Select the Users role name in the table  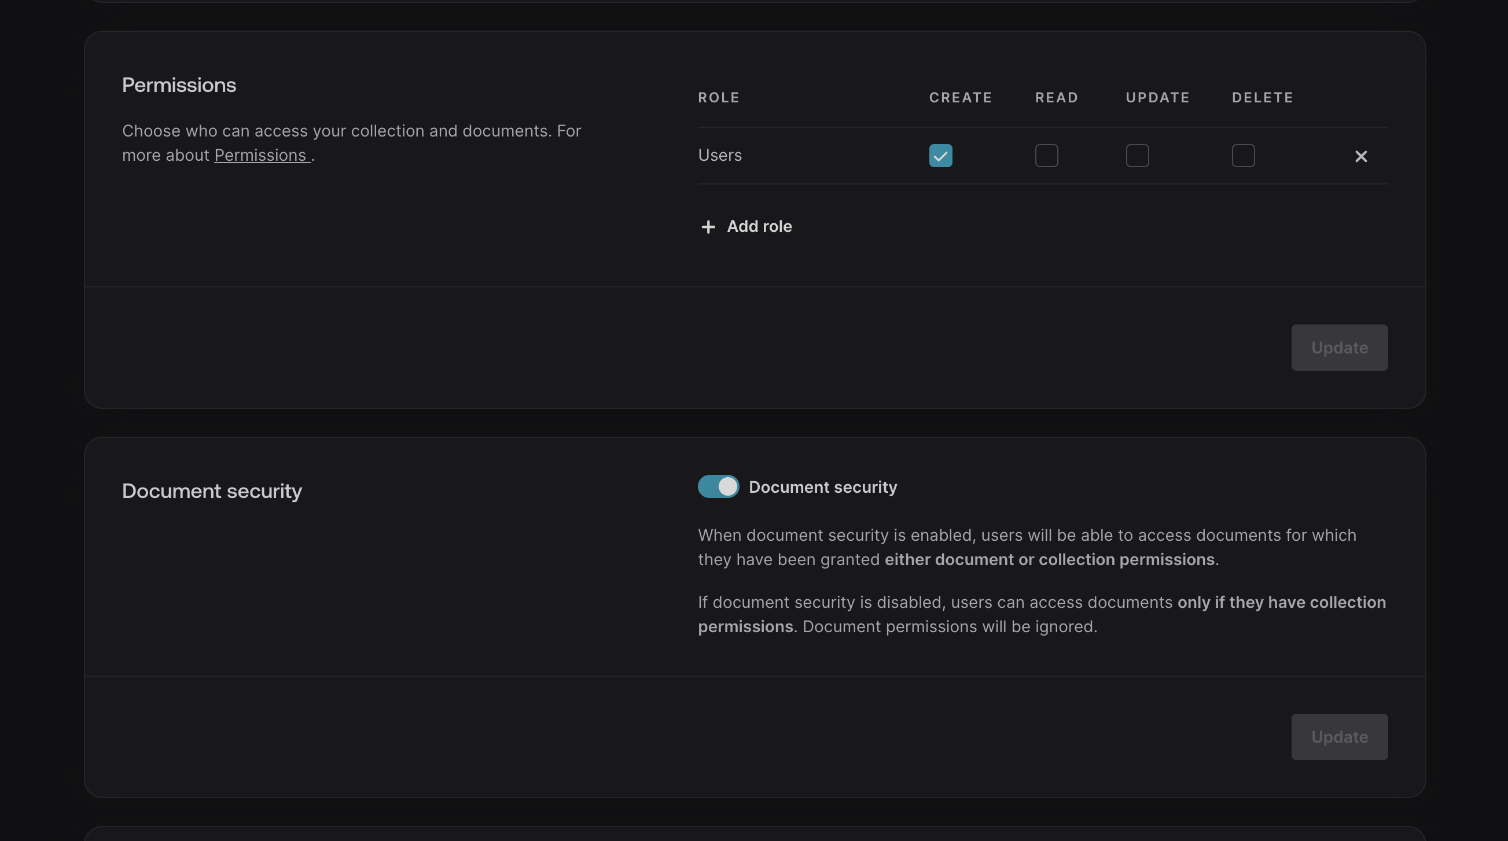[719, 155]
